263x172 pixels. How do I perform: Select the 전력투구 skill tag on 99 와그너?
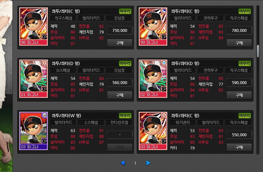pyautogui.click(x=211, y=18)
